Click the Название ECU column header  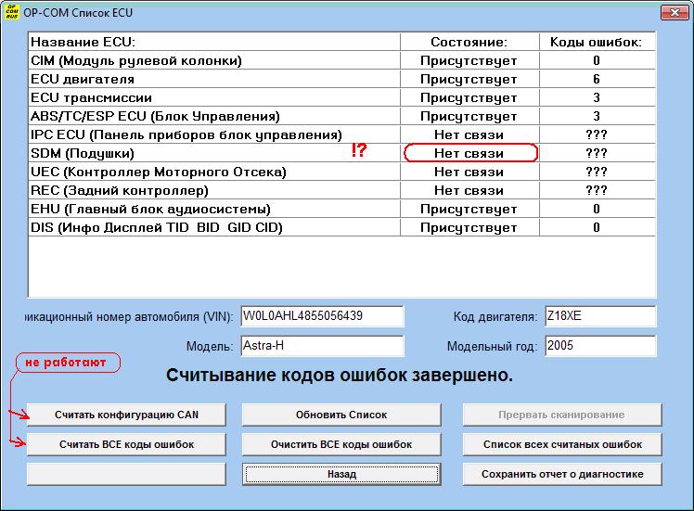click(x=214, y=42)
